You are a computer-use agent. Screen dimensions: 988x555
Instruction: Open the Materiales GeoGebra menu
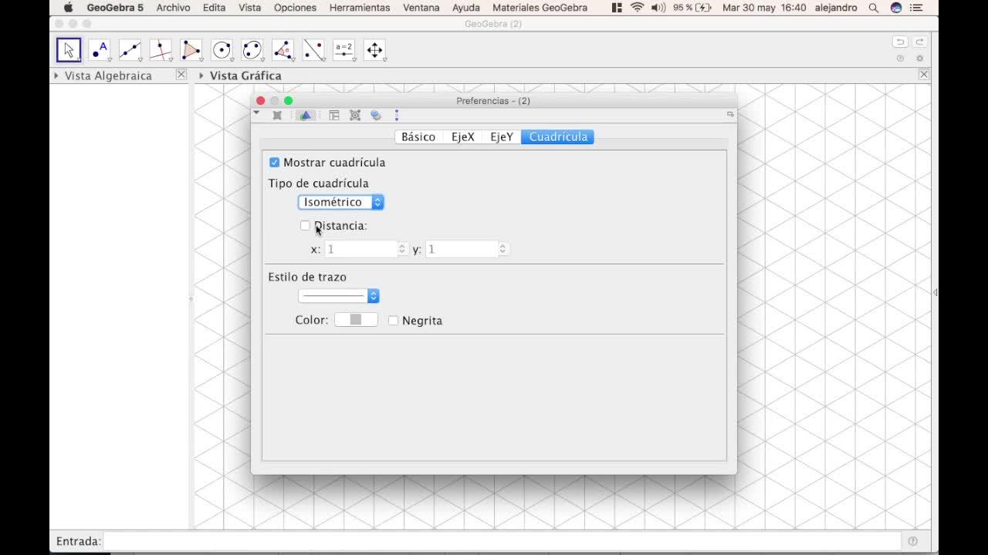[540, 8]
